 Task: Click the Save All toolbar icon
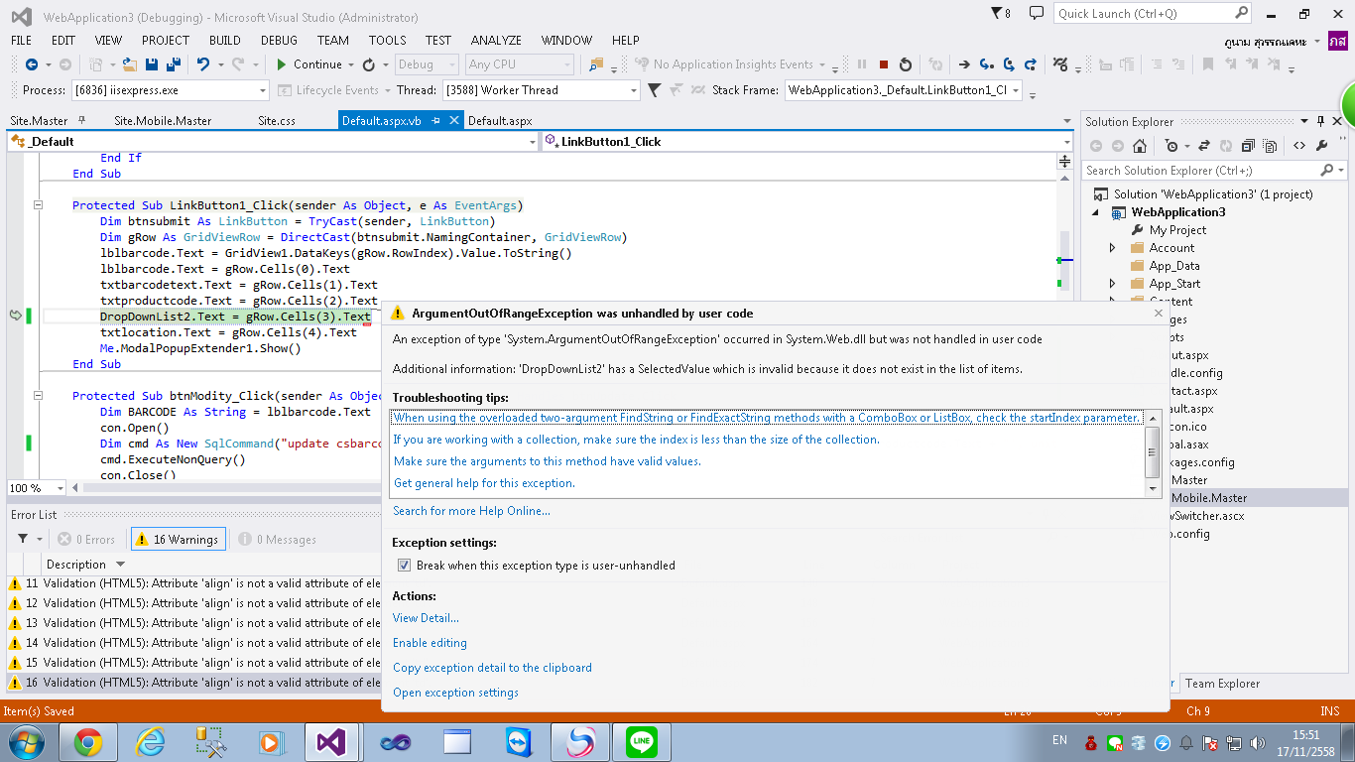[x=173, y=64]
